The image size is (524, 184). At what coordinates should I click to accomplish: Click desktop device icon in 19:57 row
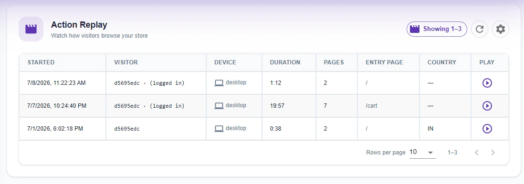point(219,106)
